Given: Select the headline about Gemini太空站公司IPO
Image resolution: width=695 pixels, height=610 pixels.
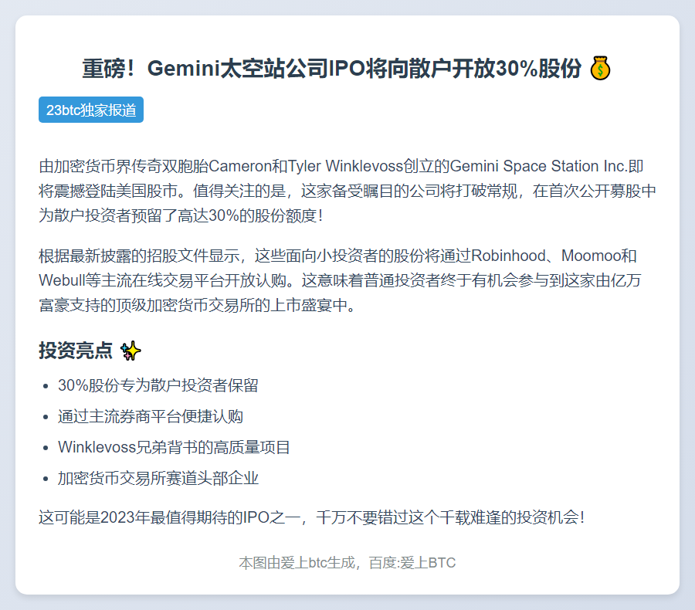Looking at the screenshot, I should coord(332,69).
